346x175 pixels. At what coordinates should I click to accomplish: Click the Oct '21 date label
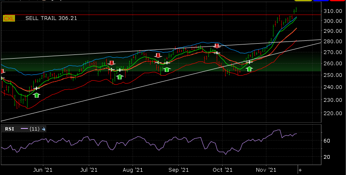click(223, 170)
